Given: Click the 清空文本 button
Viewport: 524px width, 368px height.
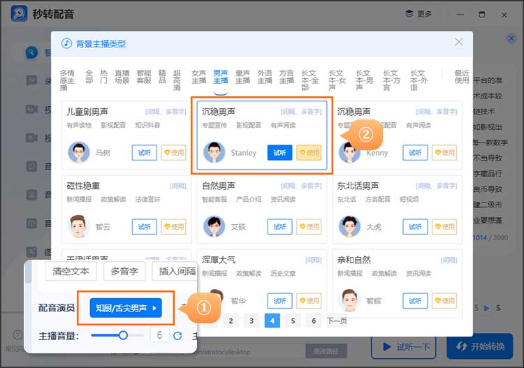Looking at the screenshot, I should (71, 271).
